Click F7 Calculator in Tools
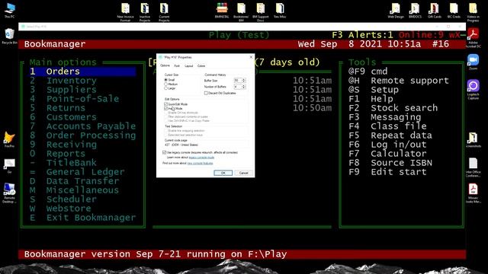 click(x=387, y=154)
